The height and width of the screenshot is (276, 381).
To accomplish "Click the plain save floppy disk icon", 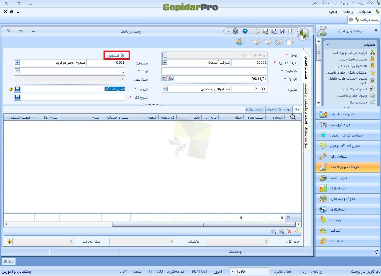I will pos(282,31).
